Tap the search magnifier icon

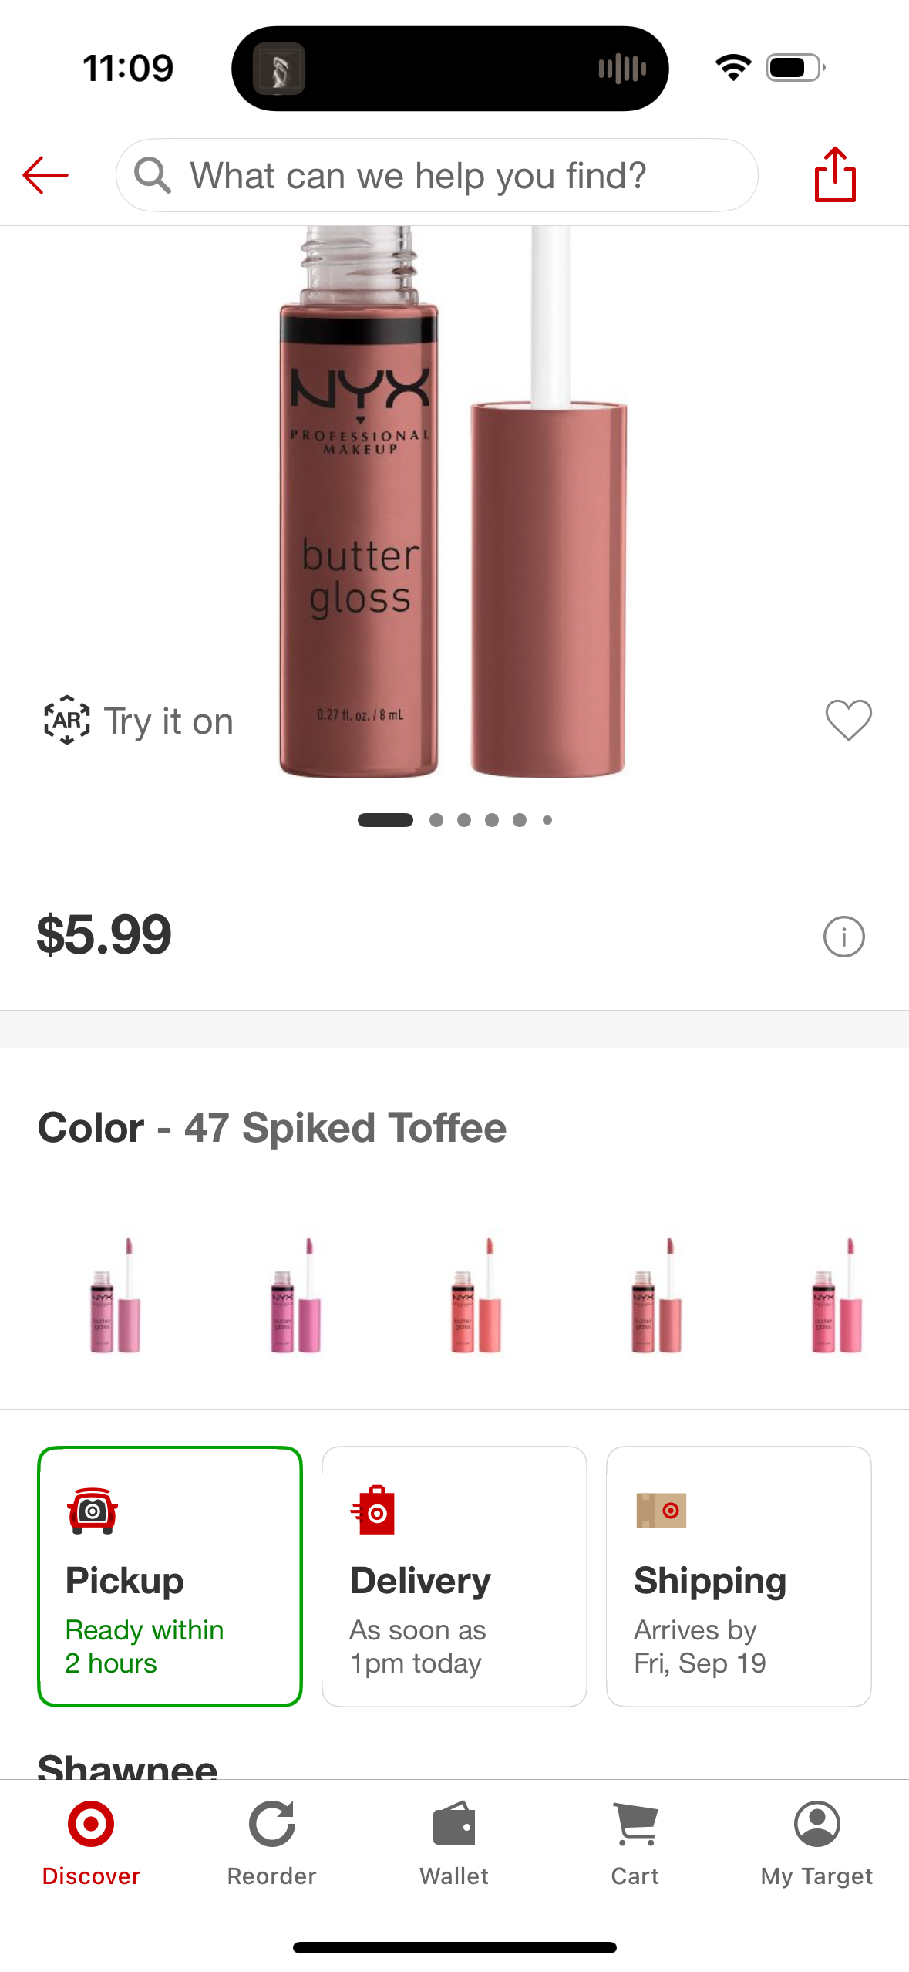(x=152, y=175)
